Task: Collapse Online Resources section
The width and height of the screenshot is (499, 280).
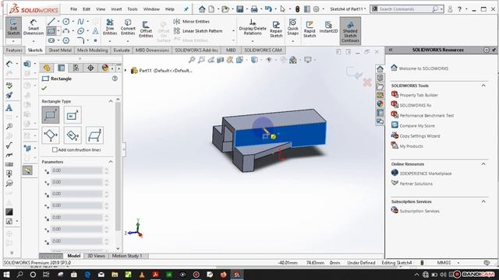Action: point(483,164)
